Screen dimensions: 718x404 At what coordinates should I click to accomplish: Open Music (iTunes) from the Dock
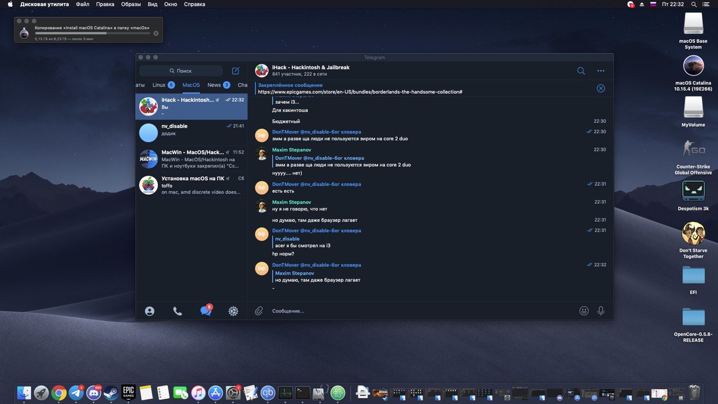tap(198, 392)
